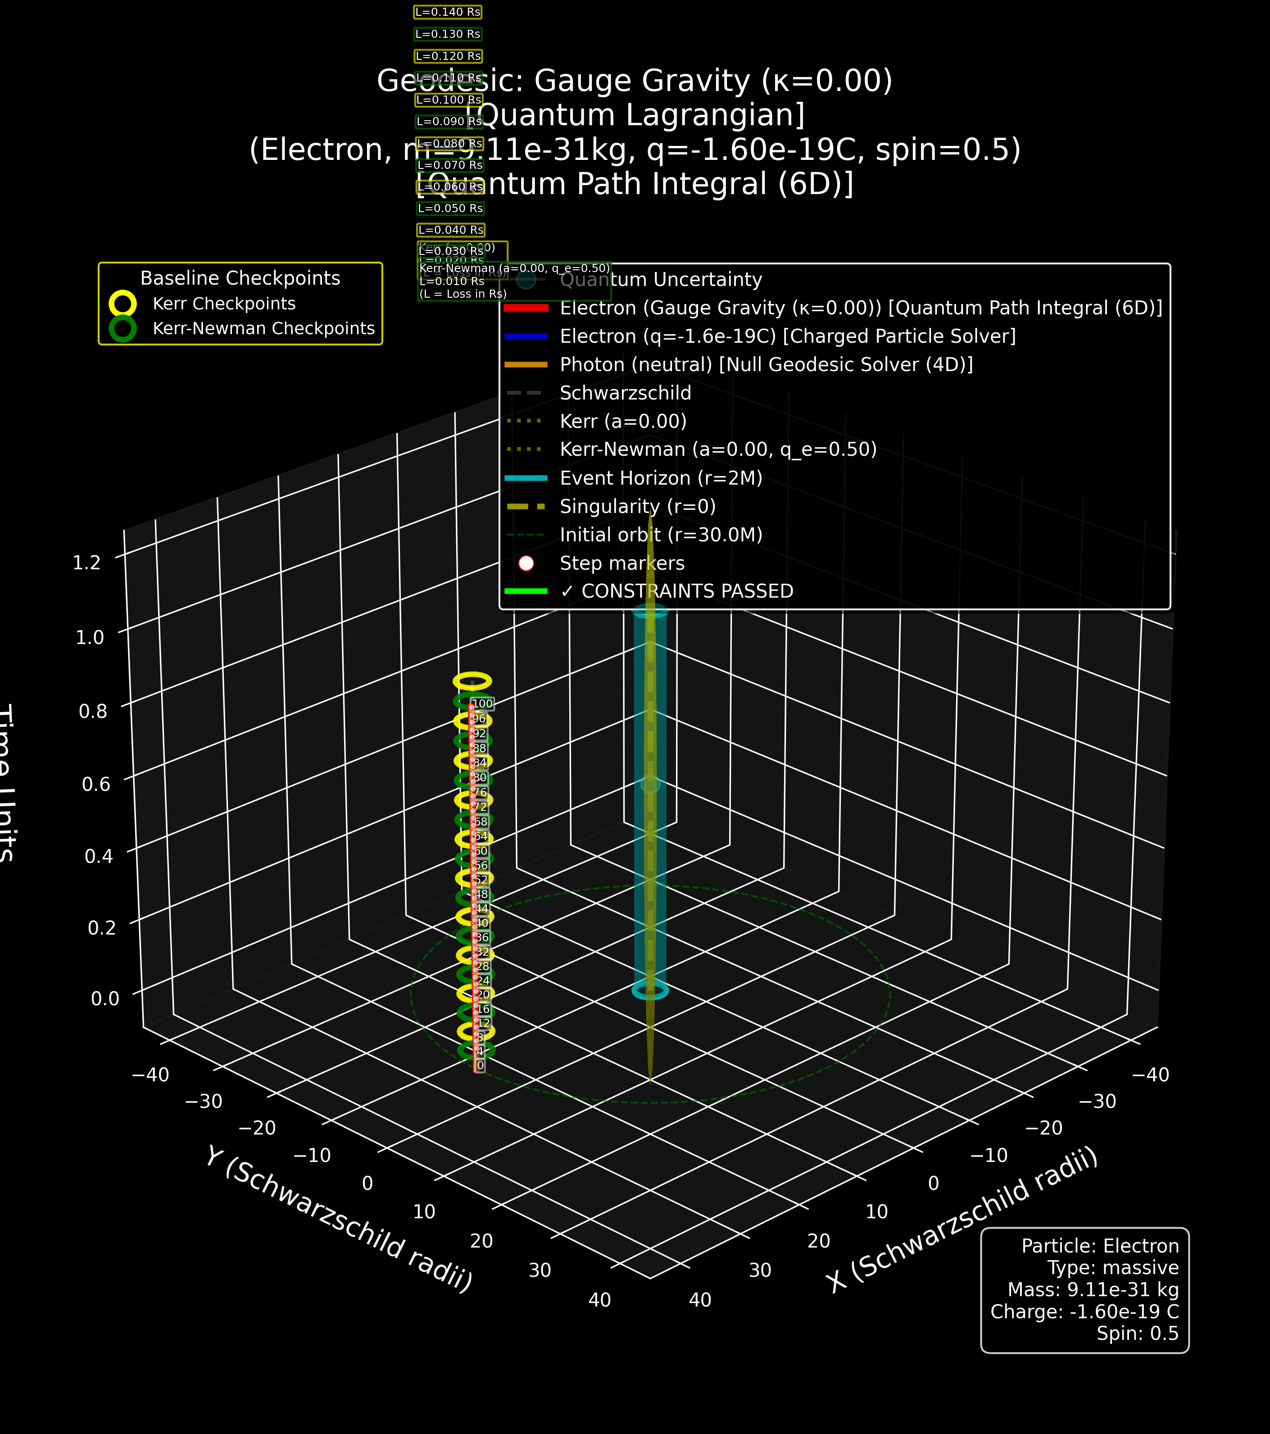Click the dashed Singularity (r=0) legend swatch

[x=526, y=507]
